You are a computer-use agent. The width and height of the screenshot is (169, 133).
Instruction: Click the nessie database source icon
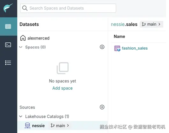point(27,125)
